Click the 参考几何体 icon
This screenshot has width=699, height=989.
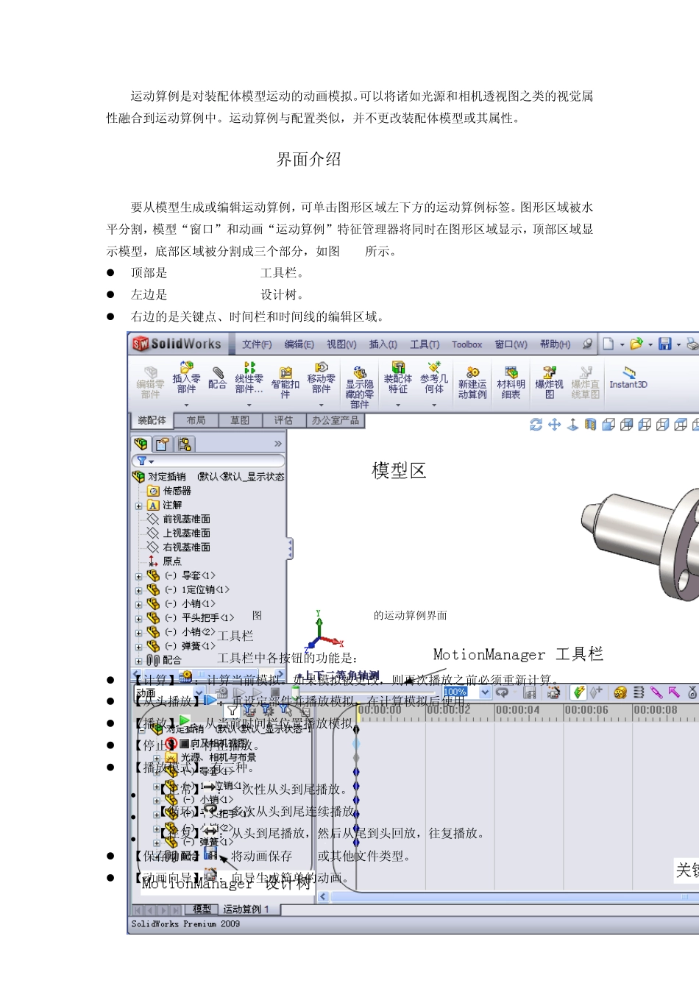(434, 377)
